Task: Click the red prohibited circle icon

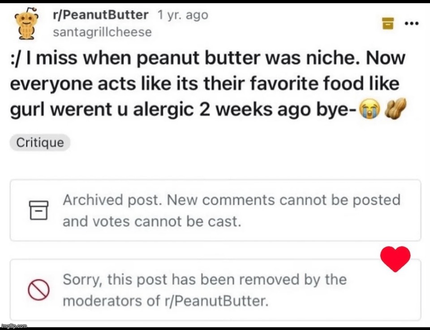Action: pyautogui.click(x=38, y=290)
